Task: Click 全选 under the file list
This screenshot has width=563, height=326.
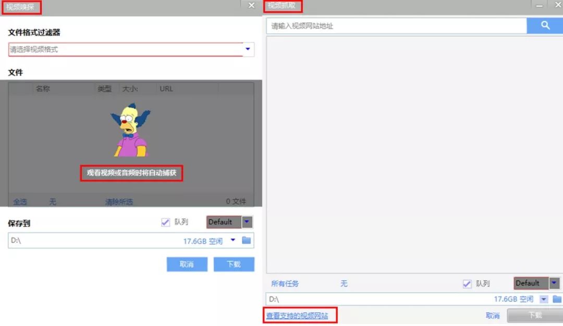Action: point(20,202)
